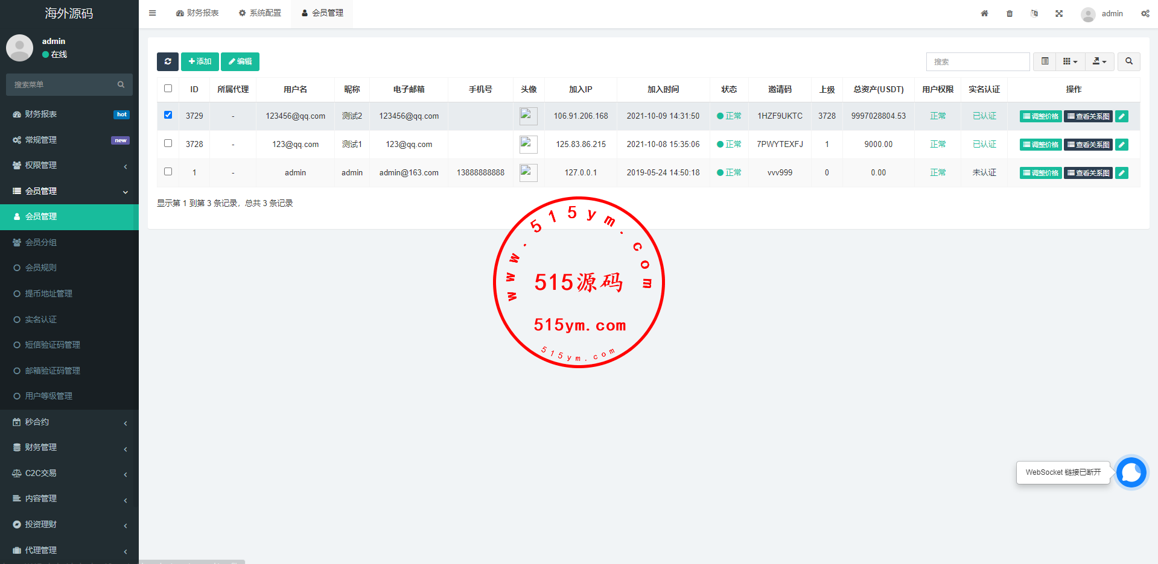Click the table search input field
Viewport: 1158px width, 564px height.
[x=978, y=61]
